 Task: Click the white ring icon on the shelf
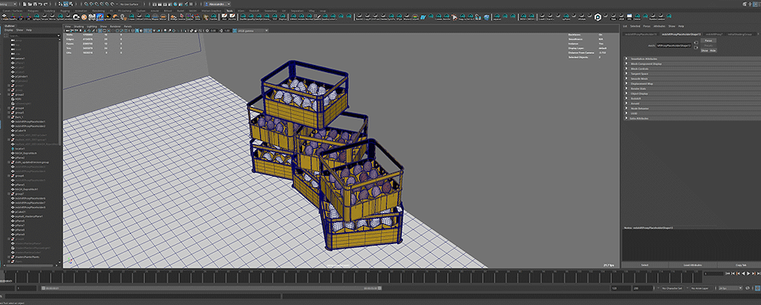pyautogui.click(x=76, y=17)
